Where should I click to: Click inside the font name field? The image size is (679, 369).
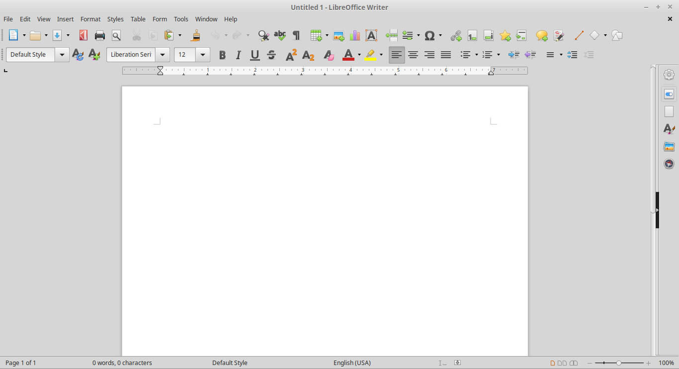pos(131,55)
